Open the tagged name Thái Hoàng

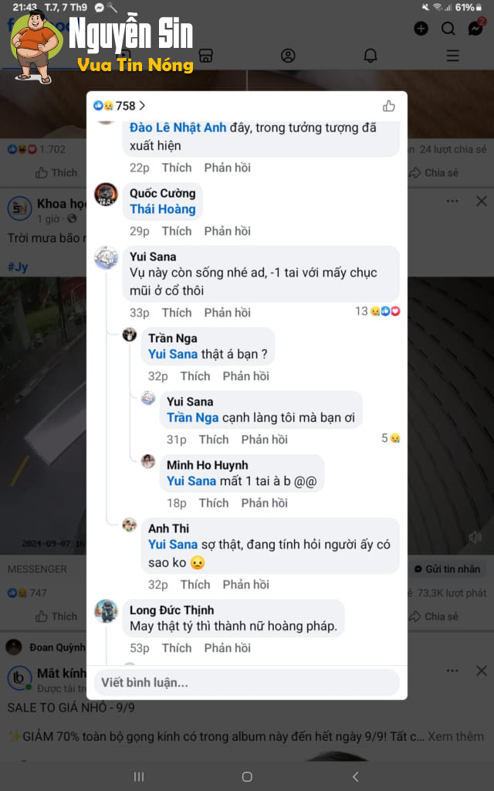tap(163, 209)
